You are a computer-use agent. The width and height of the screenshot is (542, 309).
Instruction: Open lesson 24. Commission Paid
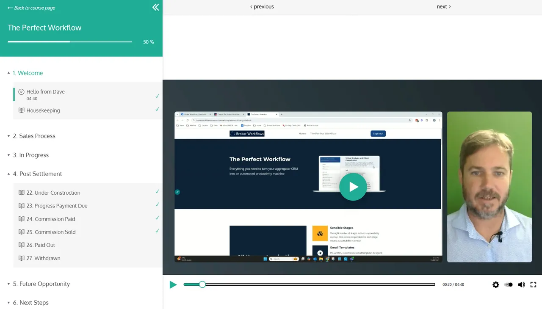tap(88, 219)
